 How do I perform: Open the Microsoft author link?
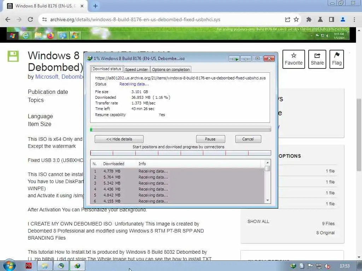[47, 77]
